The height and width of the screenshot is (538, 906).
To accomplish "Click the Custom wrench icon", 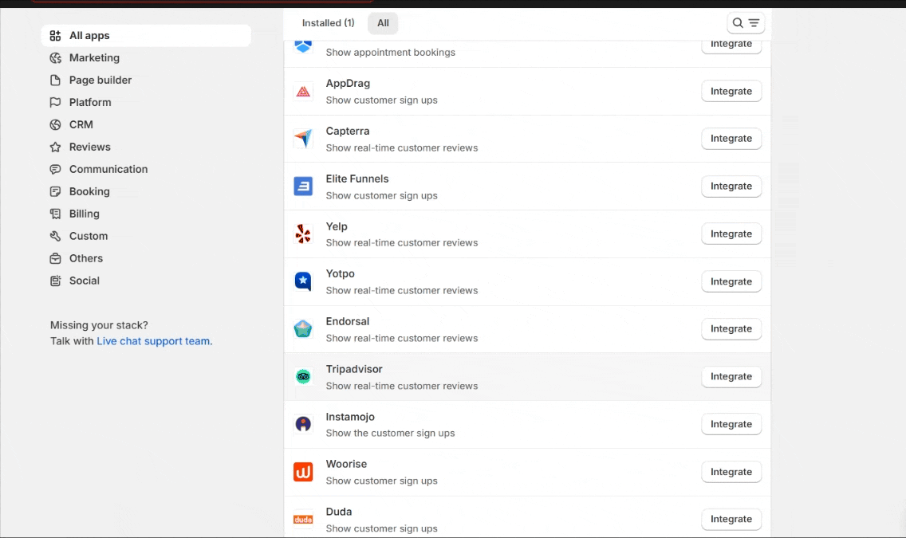I will pyautogui.click(x=56, y=236).
